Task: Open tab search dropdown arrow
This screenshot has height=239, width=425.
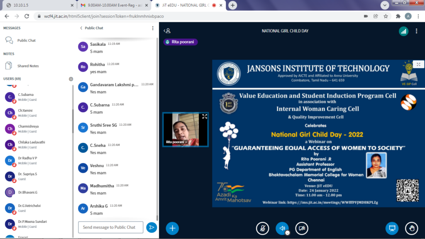Action: click(x=385, y=5)
